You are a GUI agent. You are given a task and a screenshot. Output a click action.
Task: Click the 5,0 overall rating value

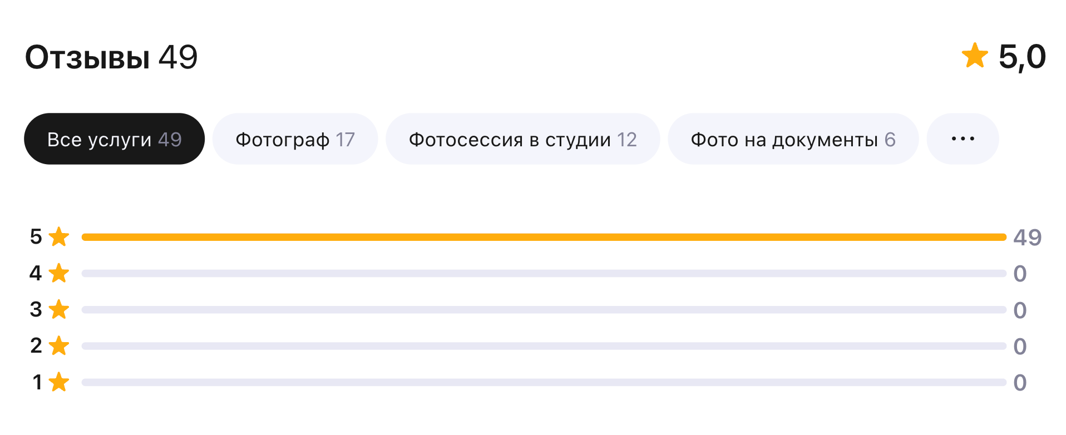(x=1021, y=56)
